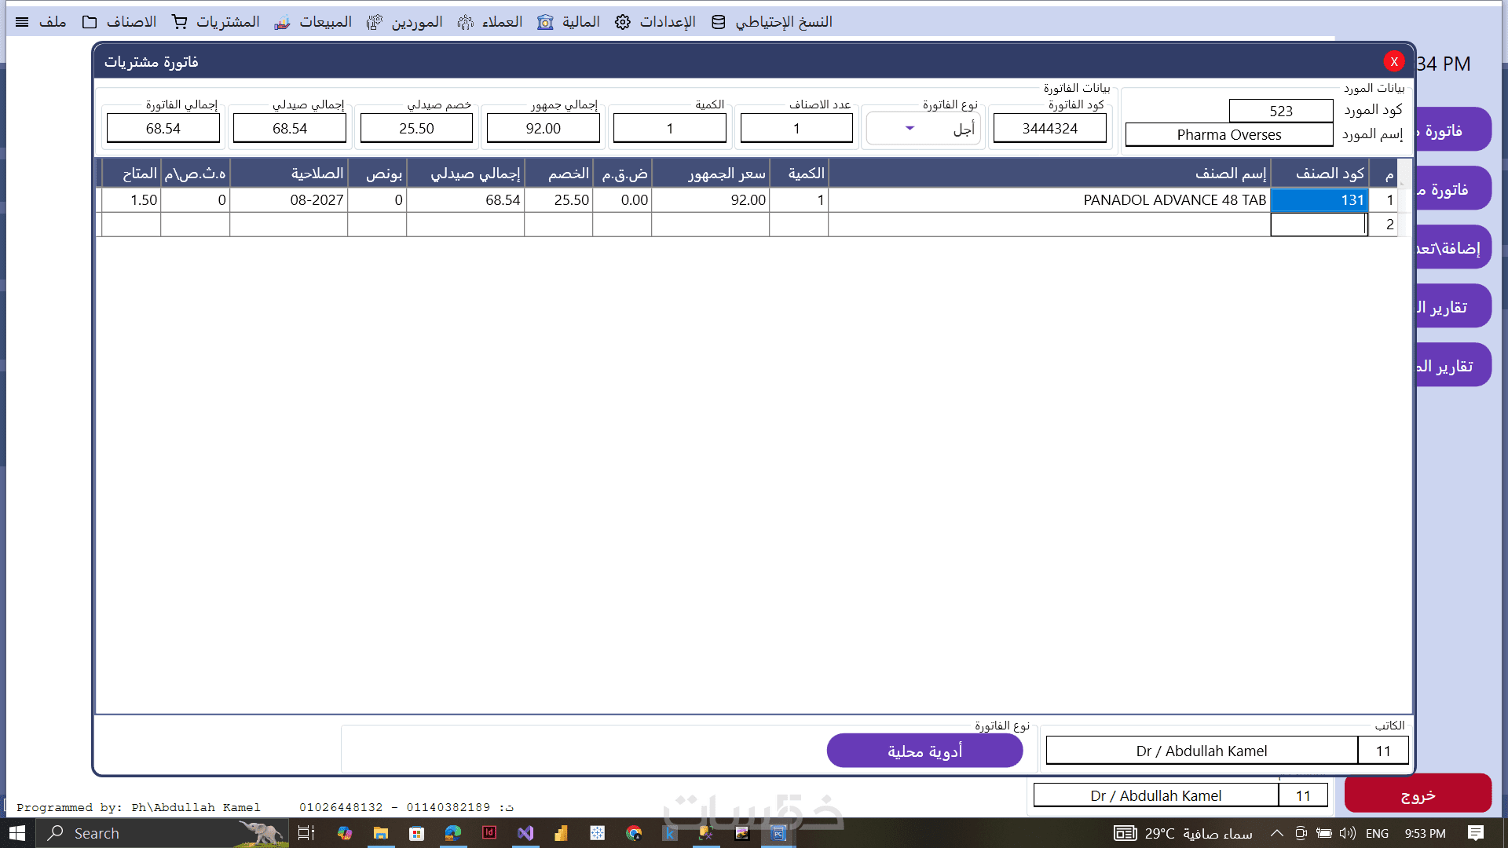Click the empty item code cell in row 2

1318,225
